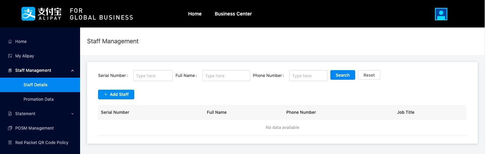Image resolution: width=485 pixels, height=154 pixels.
Task: Focus the Phone Number input field
Action: click(x=308, y=76)
